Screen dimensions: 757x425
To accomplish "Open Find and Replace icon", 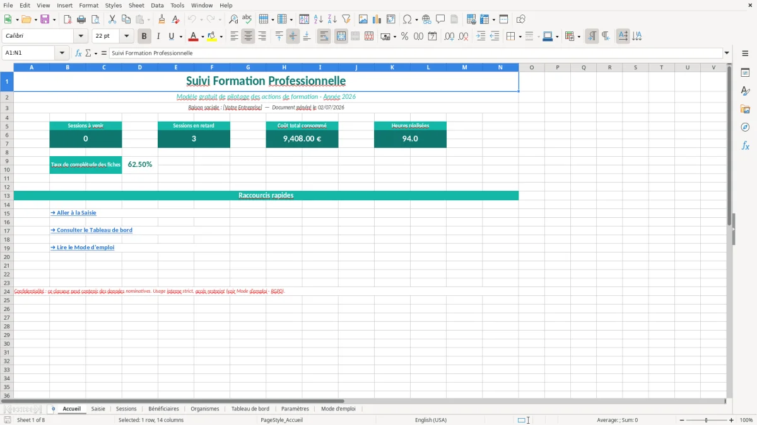I will [x=233, y=20].
